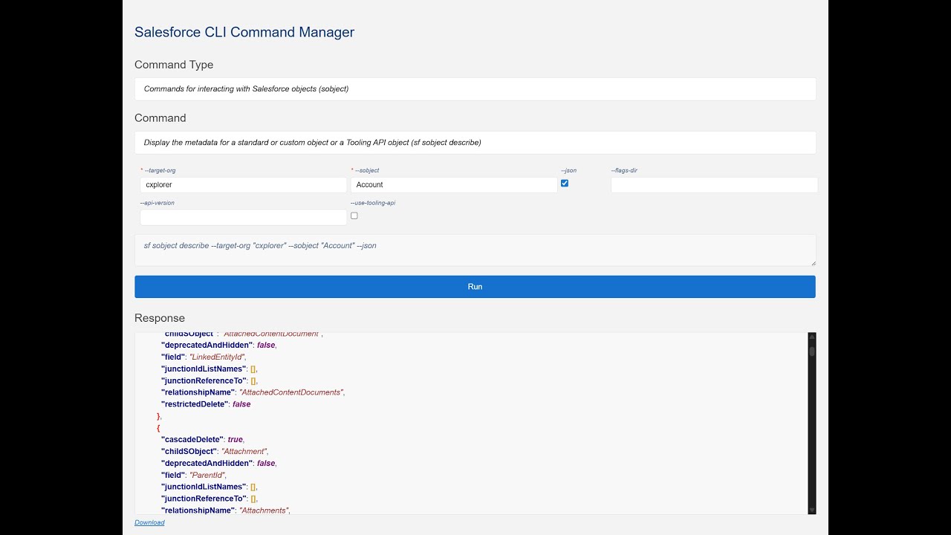Click the response scrollbar down arrow
Image resolution: width=951 pixels, height=535 pixels.
pos(811,509)
